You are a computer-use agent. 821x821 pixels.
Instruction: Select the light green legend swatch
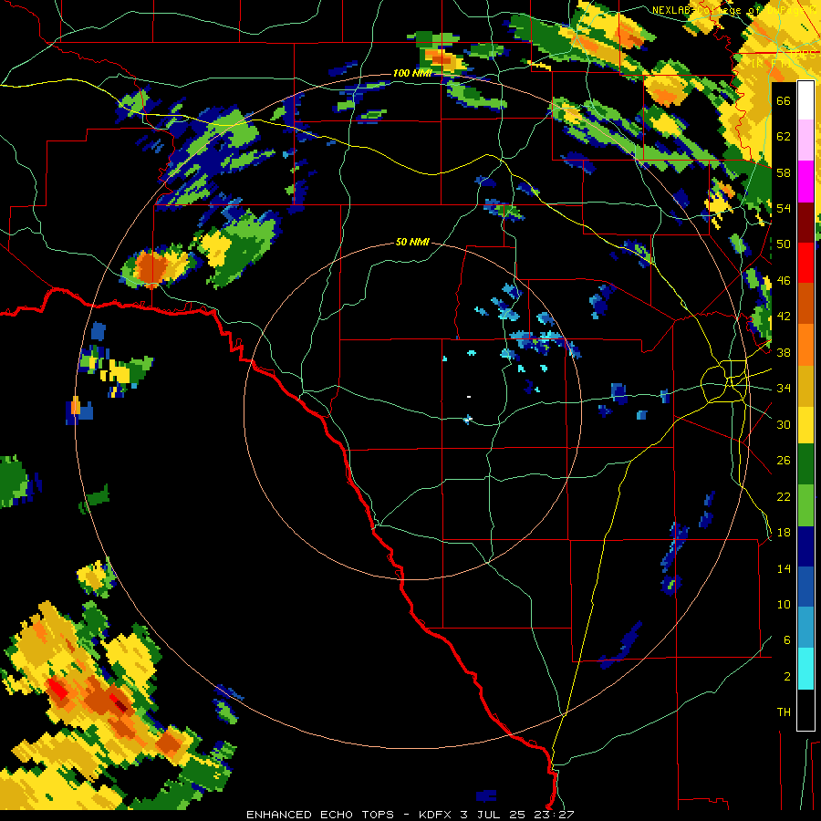pyautogui.click(x=805, y=505)
